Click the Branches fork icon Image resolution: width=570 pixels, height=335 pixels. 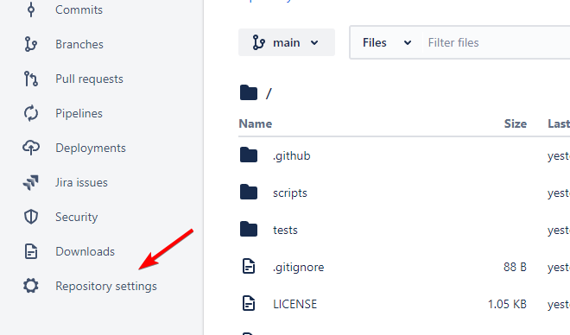[x=31, y=44]
